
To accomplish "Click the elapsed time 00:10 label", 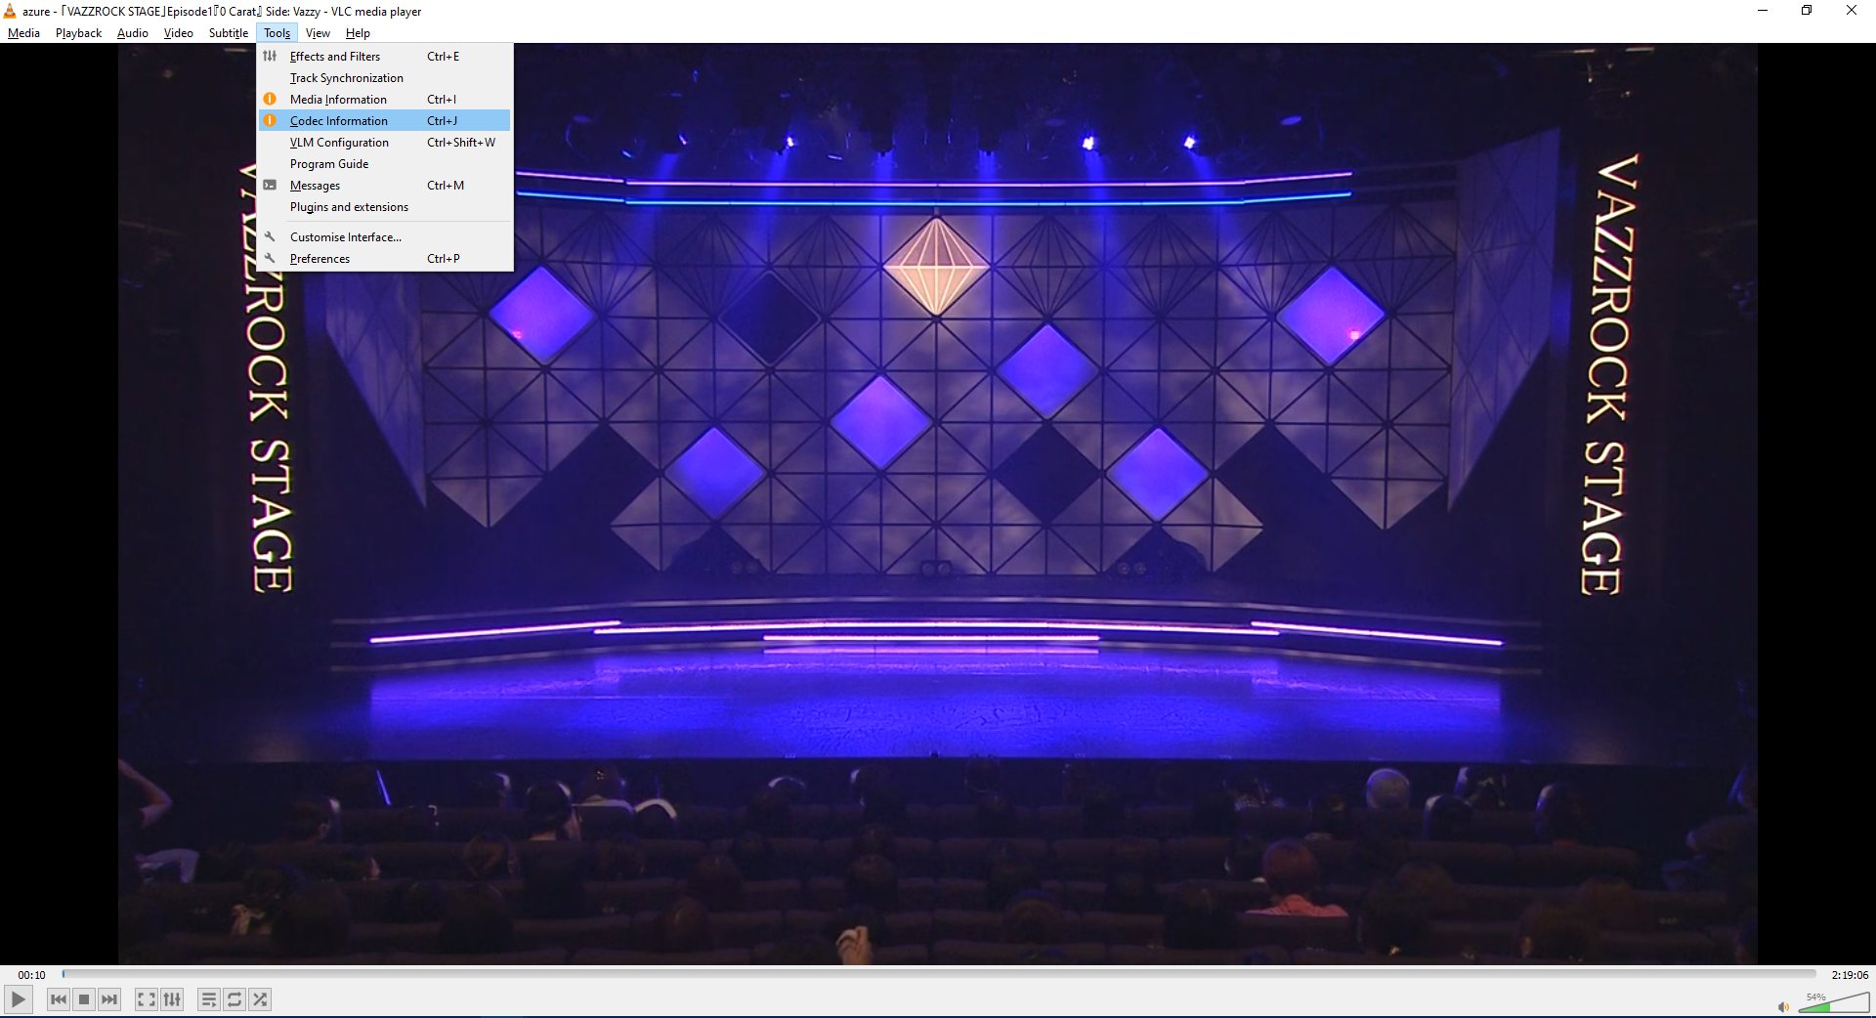I will pyautogui.click(x=31, y=975).
